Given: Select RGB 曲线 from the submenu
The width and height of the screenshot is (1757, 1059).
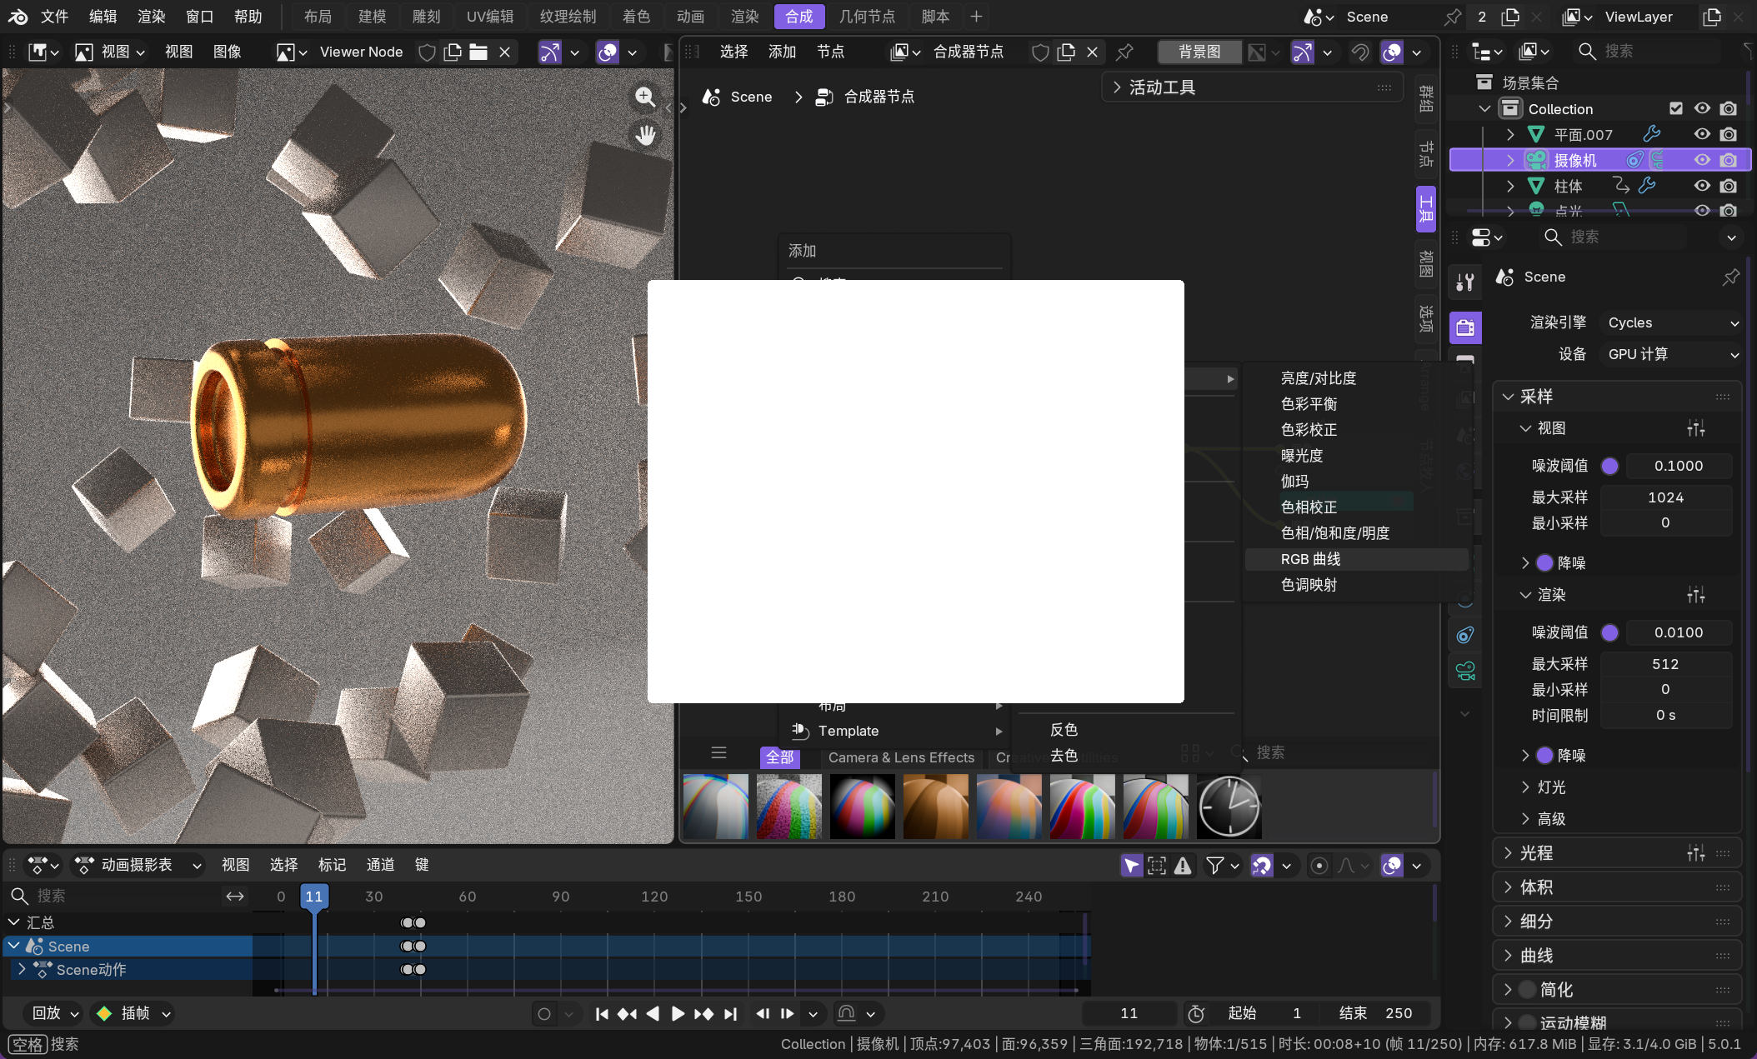Looking at the screenshot, I should click(1310, 559).
